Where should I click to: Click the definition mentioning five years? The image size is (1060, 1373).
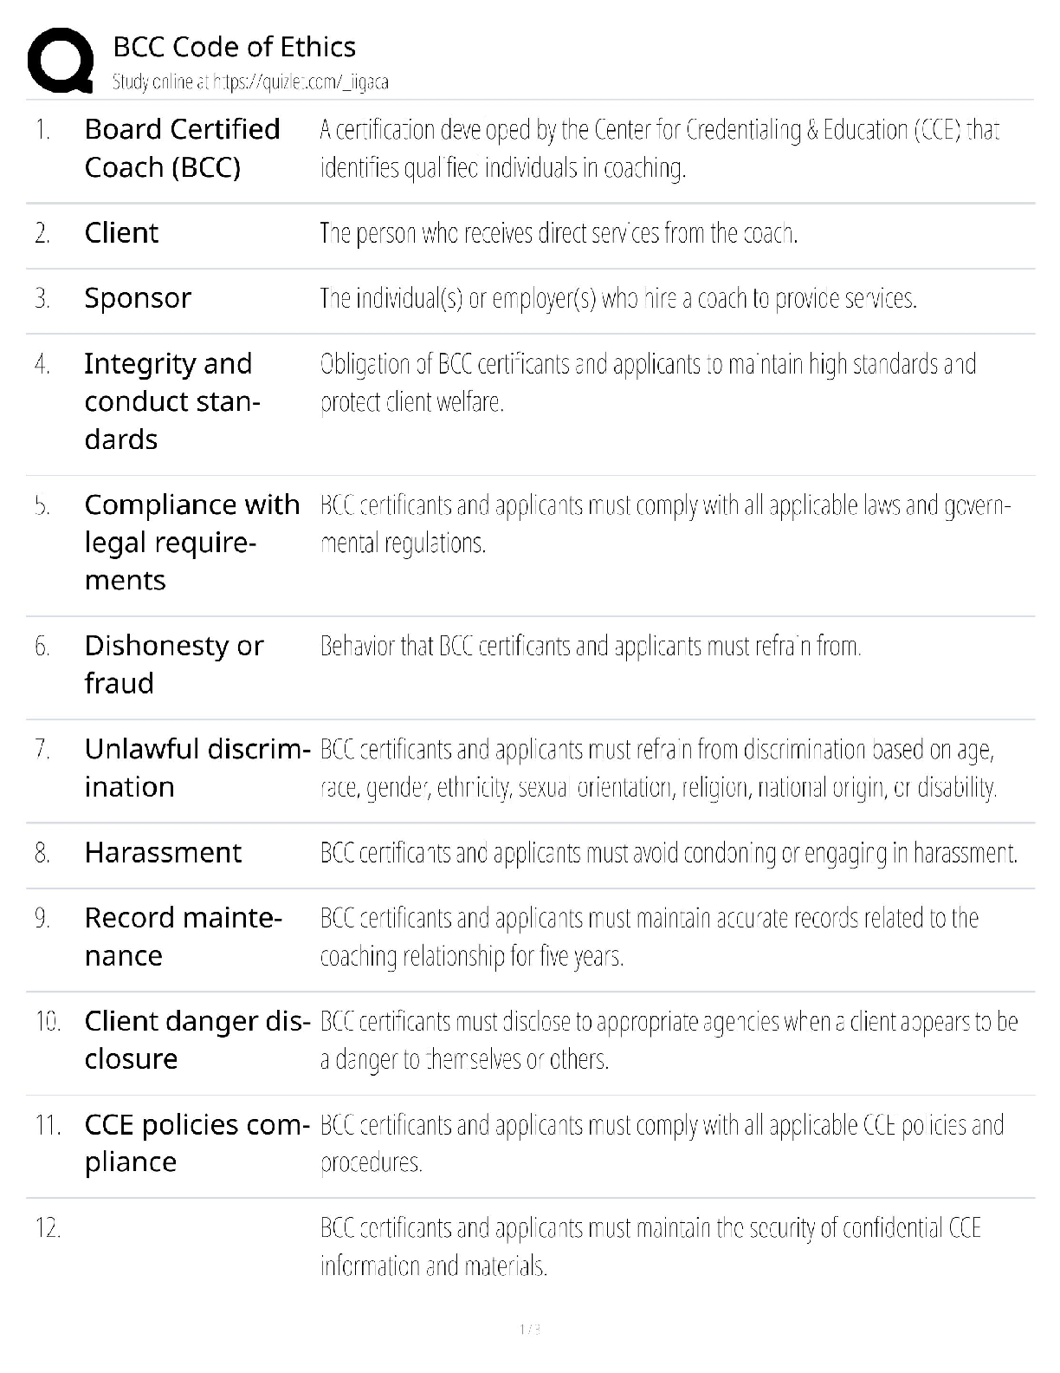[649, 937]
